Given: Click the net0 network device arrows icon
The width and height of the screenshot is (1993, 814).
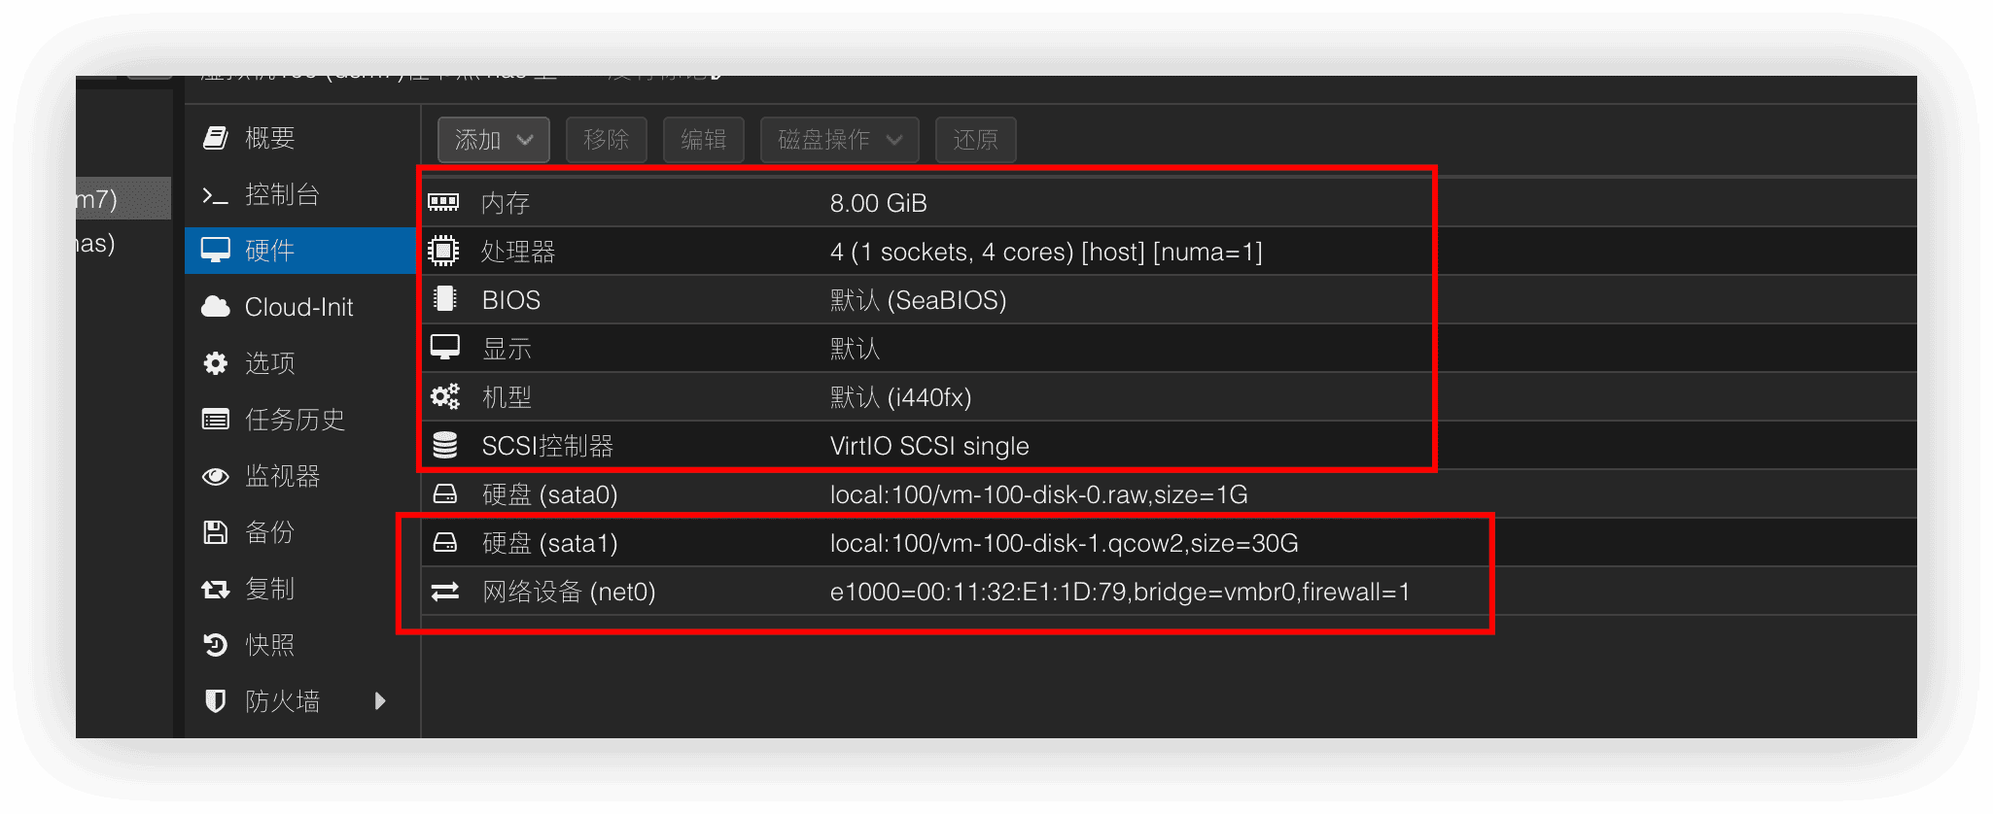Looking at the screenshot, I should point(444,591).
